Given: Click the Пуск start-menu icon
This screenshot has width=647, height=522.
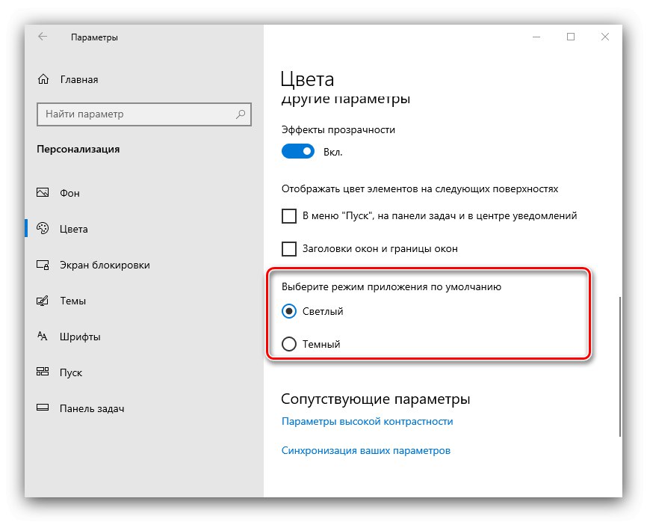Looking at the screenshot, I should click(x=43, y=372).
